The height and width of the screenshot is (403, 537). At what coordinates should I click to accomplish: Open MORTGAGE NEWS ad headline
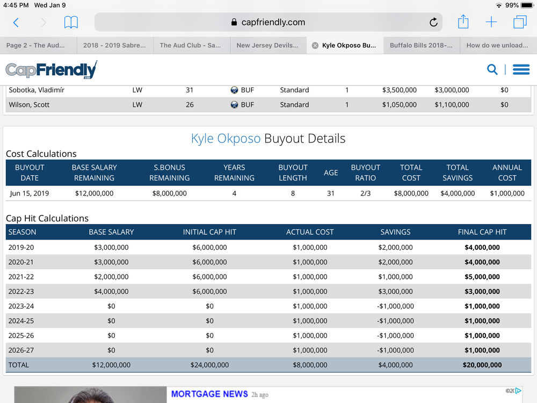coord(209,394)
